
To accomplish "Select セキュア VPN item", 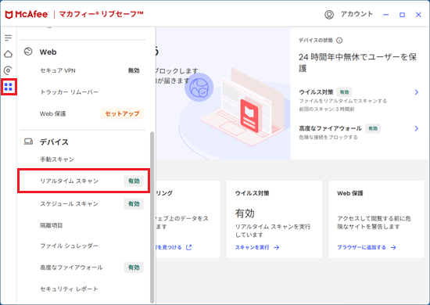I will [58, 70].
